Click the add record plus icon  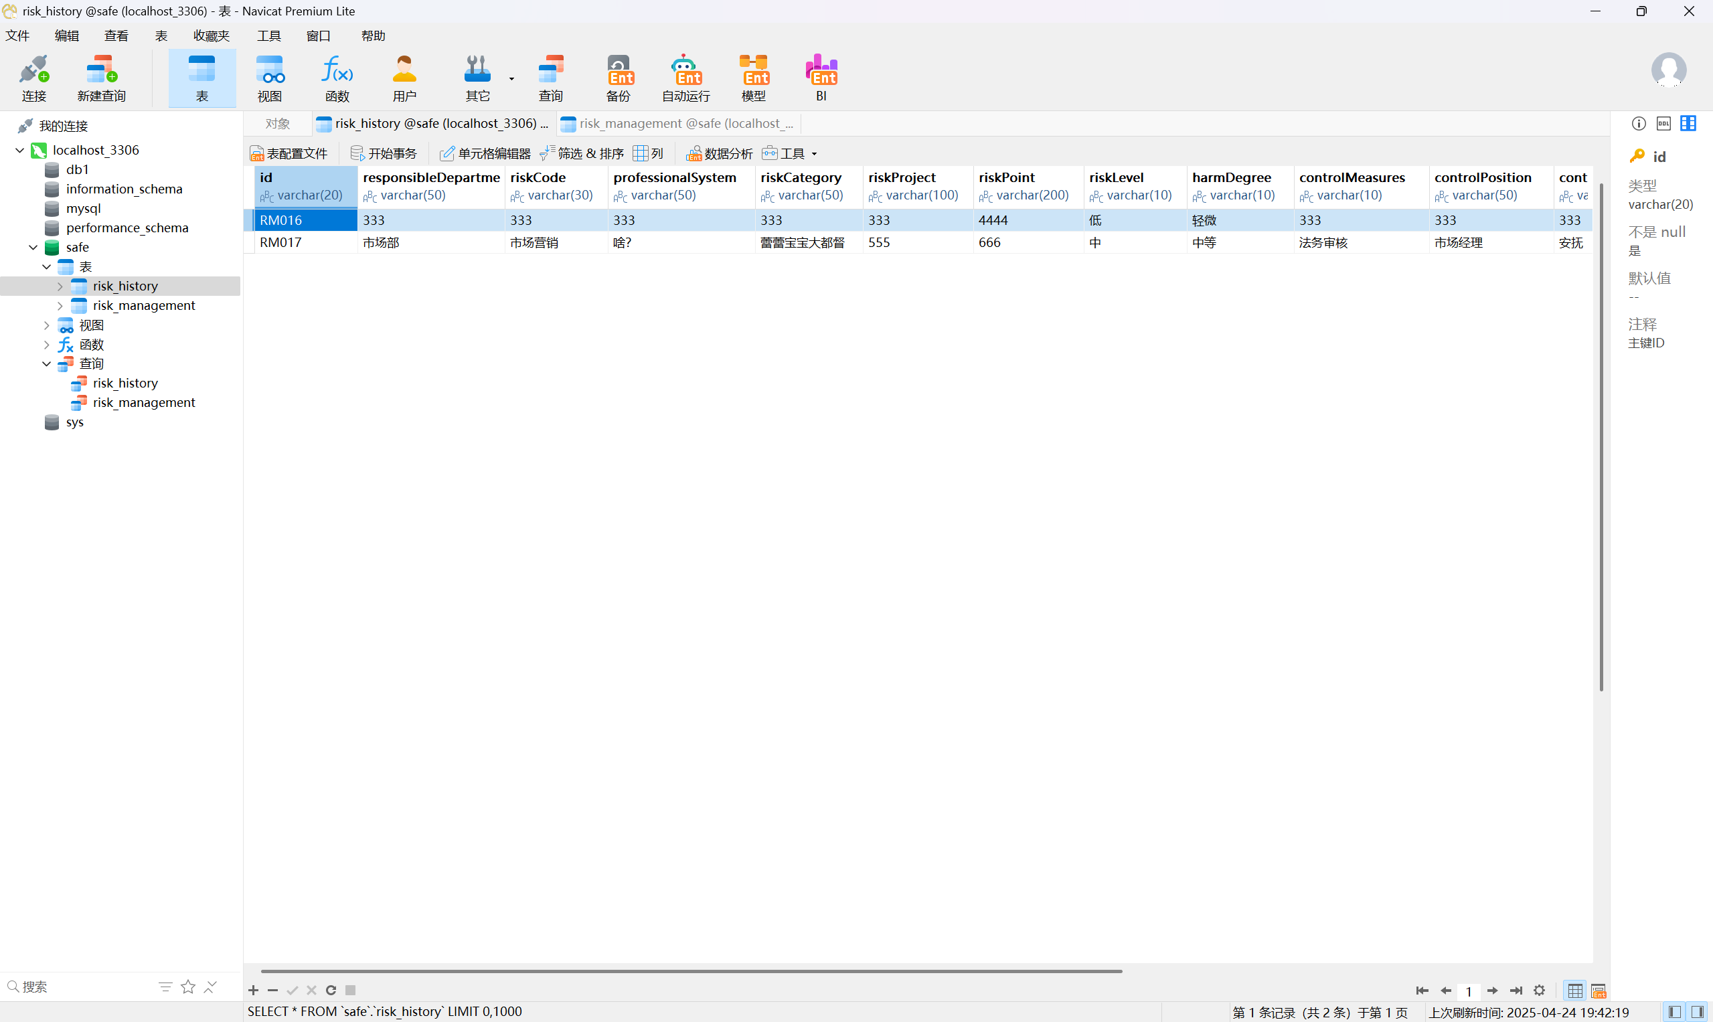(x=254, y=991)
